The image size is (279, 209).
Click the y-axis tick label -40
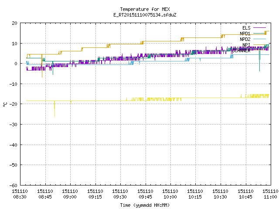click(x=14, y=145)
